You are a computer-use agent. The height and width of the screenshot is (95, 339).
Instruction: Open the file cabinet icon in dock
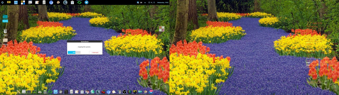coord(71,92)
